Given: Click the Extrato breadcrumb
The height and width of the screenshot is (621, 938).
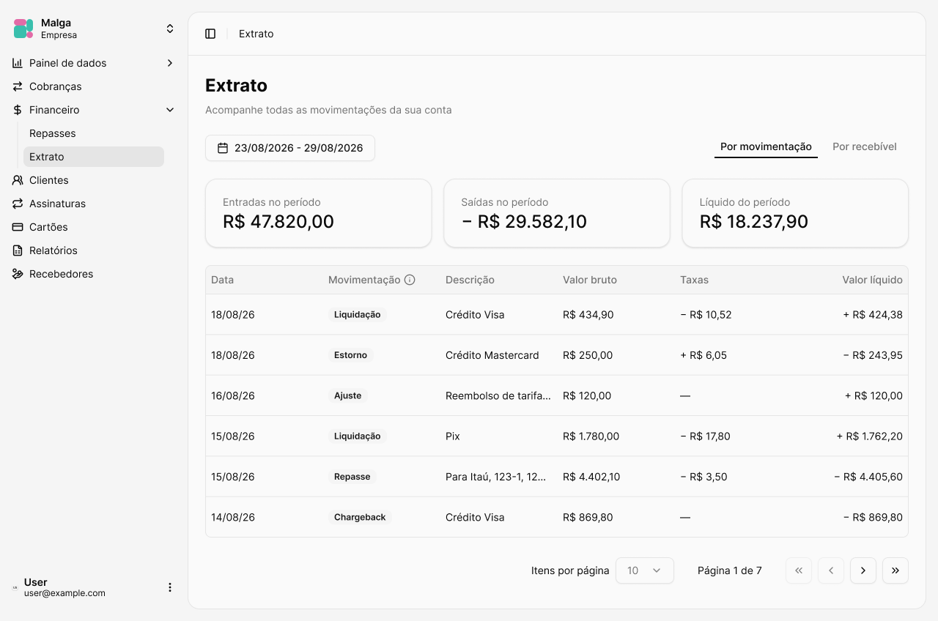Looking at the screenshot, I should (256, 34).
